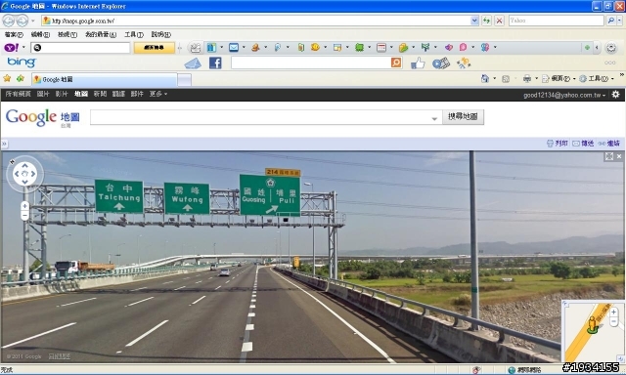
Task: Open the 工具 Tools menu in the menu bar
Action: click(x=134, y=35)
